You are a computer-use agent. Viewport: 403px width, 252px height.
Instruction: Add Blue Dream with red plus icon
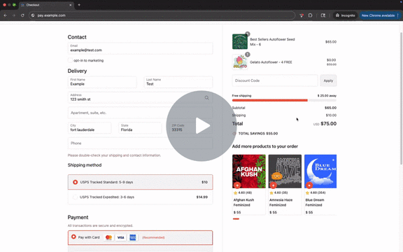tap(309, 185)
